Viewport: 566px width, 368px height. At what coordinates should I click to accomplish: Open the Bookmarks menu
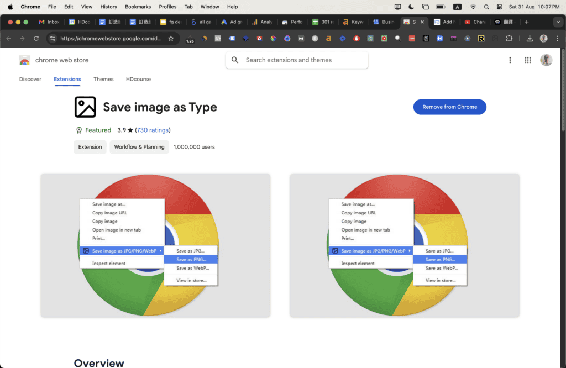(138, 7)
